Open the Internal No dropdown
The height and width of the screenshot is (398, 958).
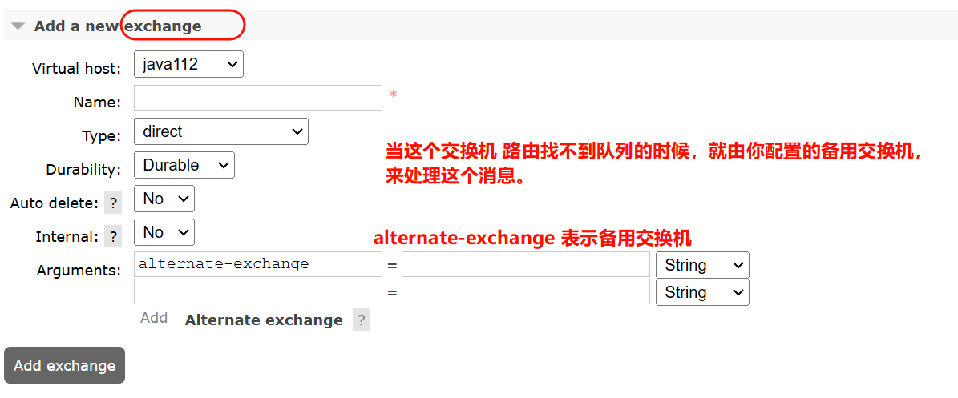[x=164, y=232]
